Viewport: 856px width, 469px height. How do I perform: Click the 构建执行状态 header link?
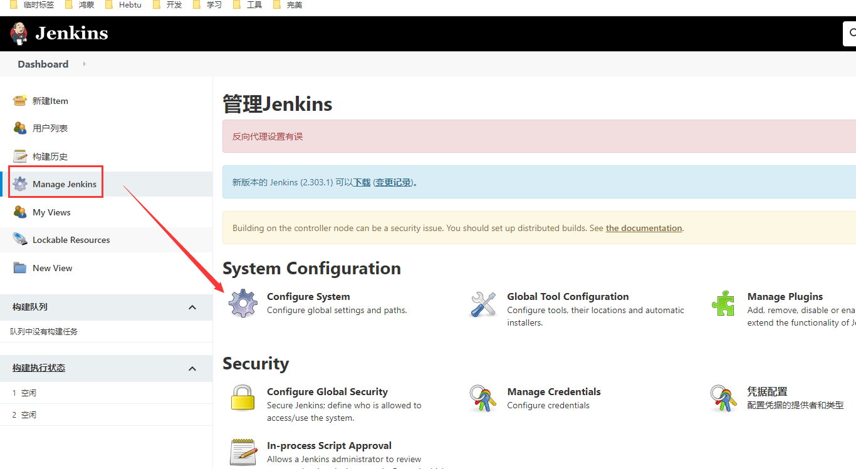pos(39,368)
